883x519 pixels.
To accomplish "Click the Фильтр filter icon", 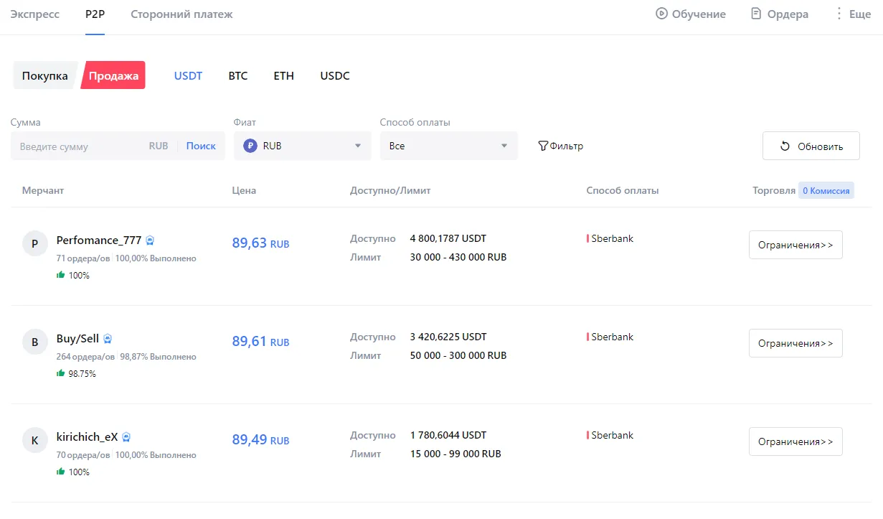I will (x=543, y=146).
